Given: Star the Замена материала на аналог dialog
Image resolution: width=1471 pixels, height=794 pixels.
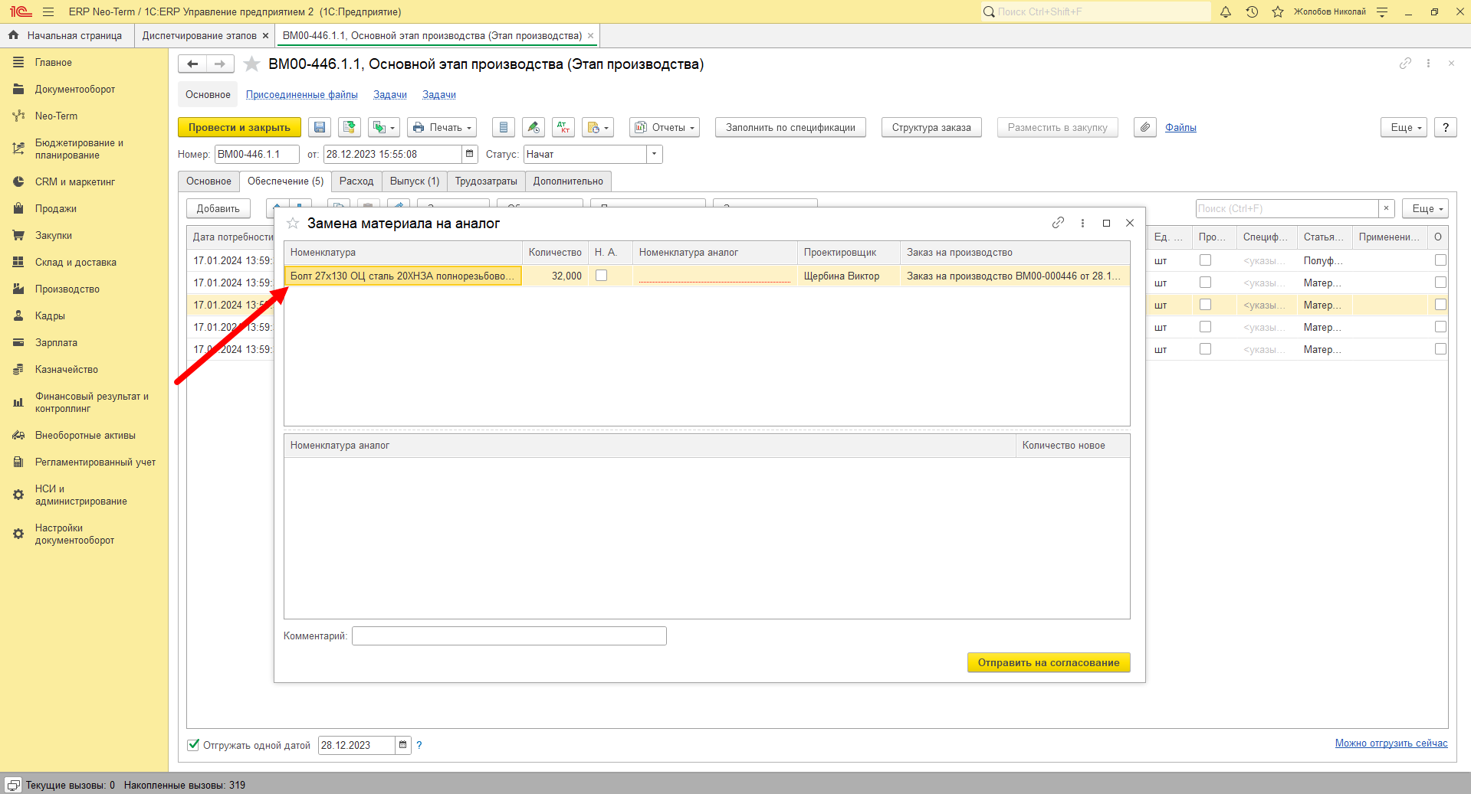Looking at the screenshot, I should tap(293, 223).
